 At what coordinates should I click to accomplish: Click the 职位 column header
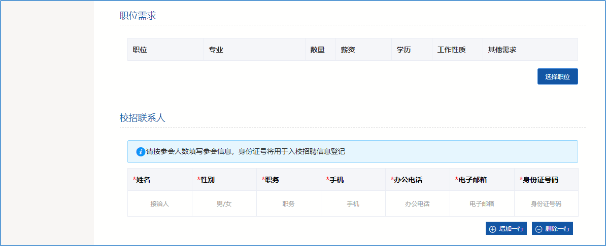point(140,50)
